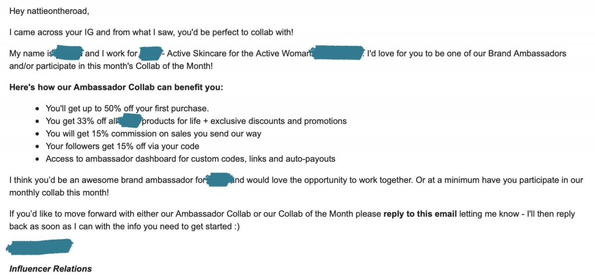
Task: Click the redacted brand name in the 33% bullet
Action: 132,121
